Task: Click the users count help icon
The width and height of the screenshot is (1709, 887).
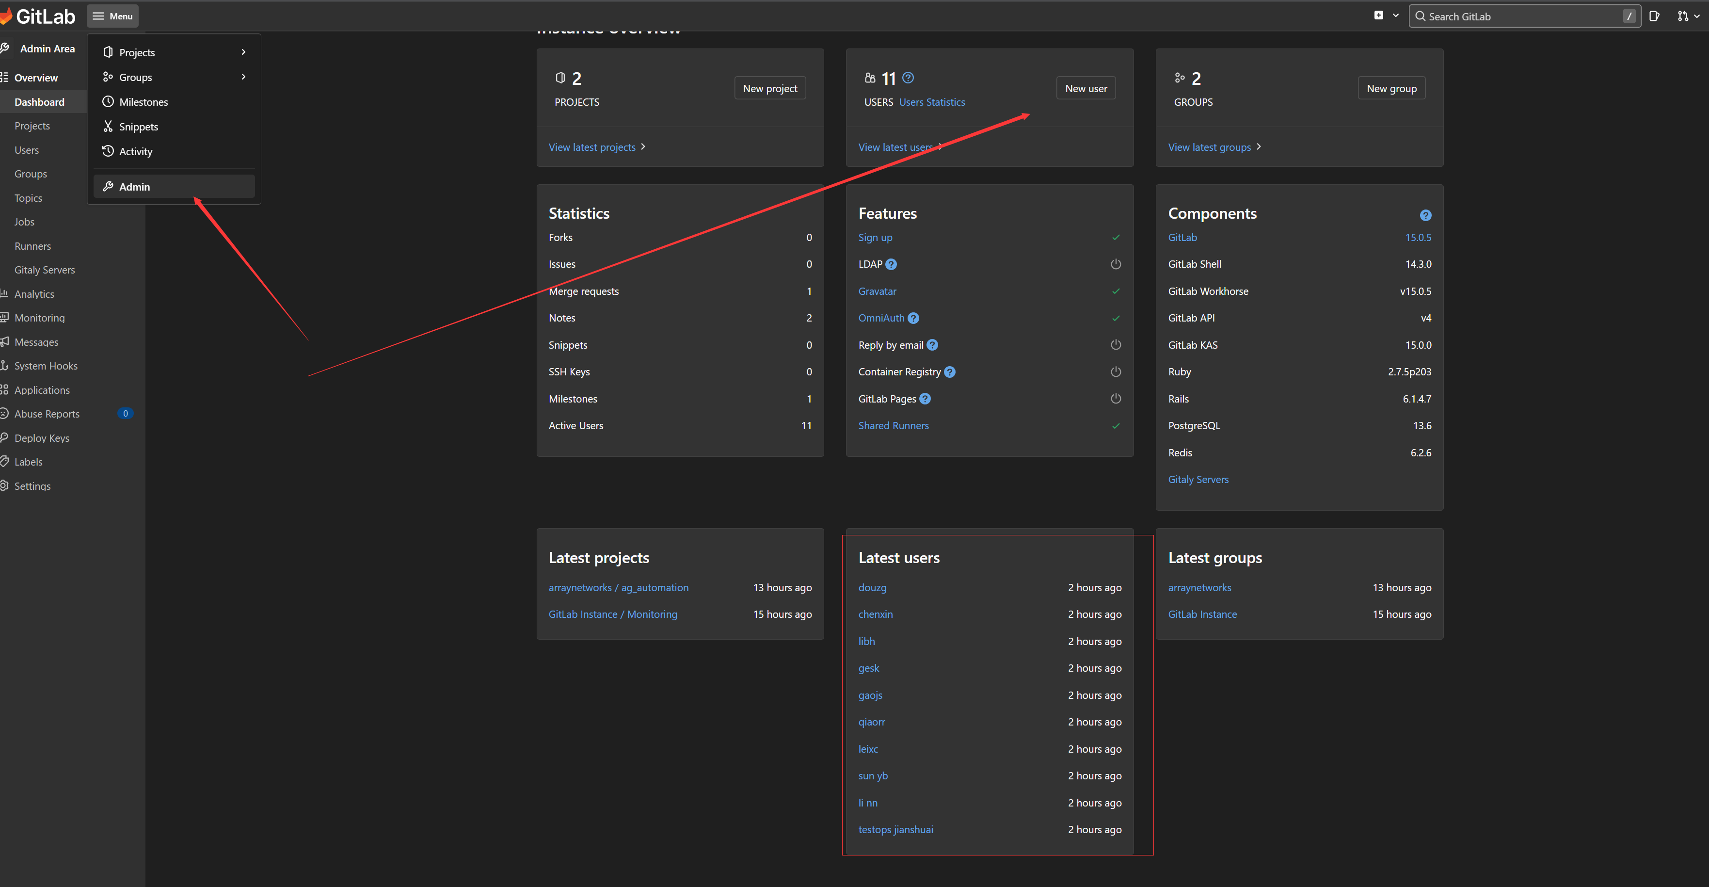Action: [908, 78]
